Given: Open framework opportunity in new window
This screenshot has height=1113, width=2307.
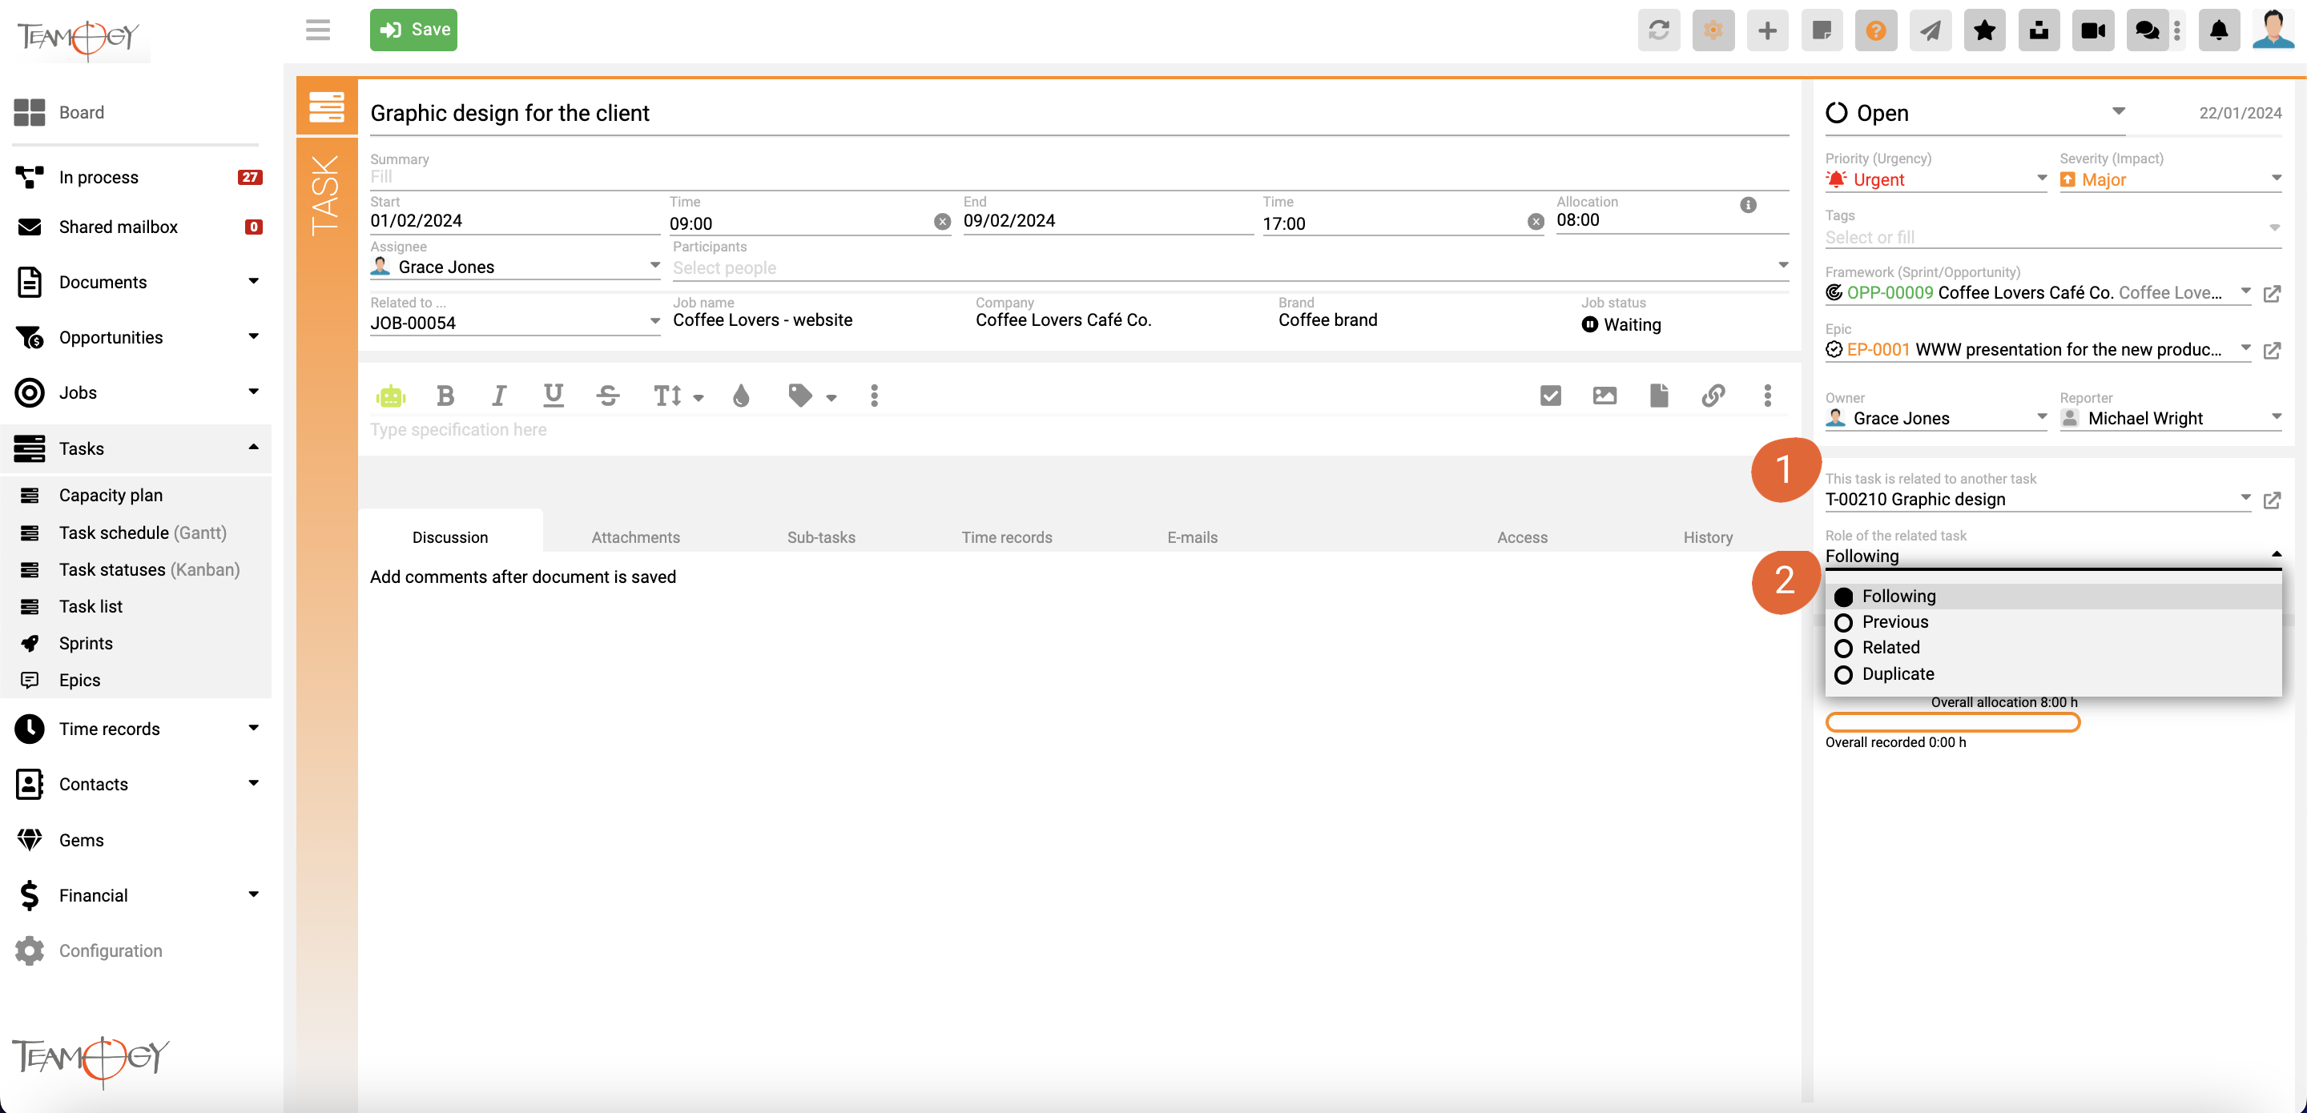Looking at the screenshot, I should pos(2271,294).
